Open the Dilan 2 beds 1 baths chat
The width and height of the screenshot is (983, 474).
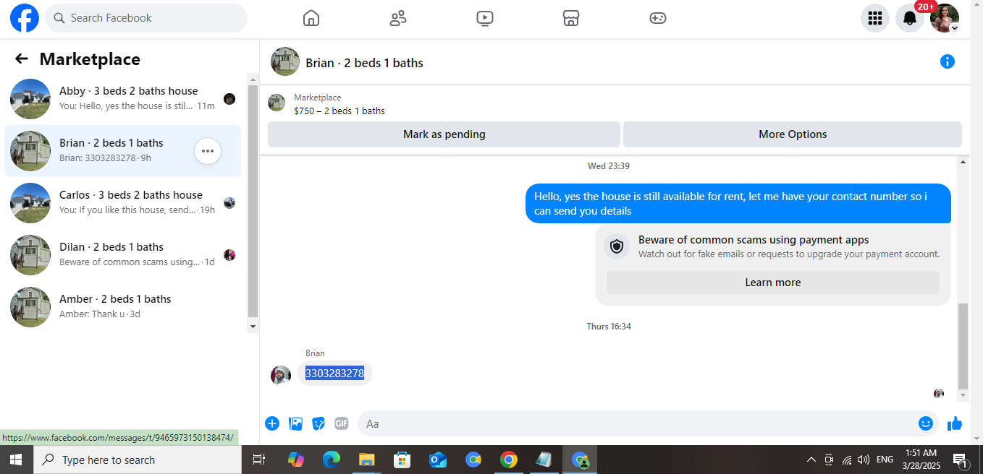pos(123,255)
